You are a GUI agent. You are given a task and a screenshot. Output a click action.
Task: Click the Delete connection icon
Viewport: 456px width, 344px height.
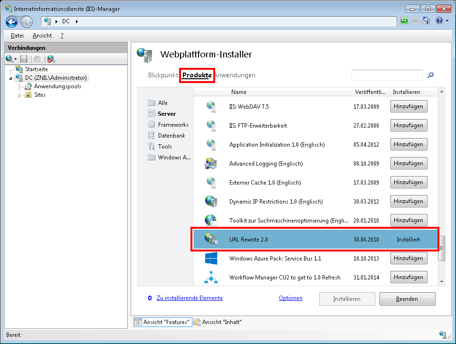coord(51,59)
